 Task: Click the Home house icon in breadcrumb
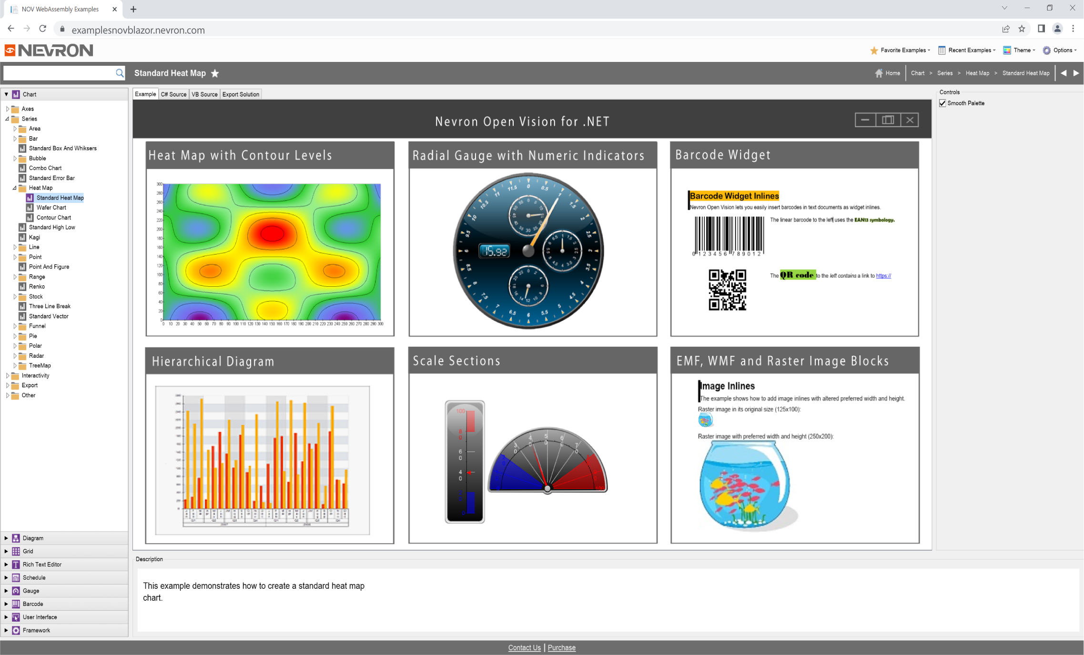(879, 73)
